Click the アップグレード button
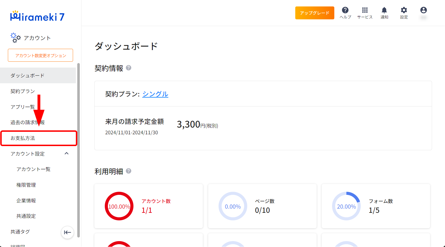The width and height of the screenshot is (445, 247). click(x=315, y=13)
